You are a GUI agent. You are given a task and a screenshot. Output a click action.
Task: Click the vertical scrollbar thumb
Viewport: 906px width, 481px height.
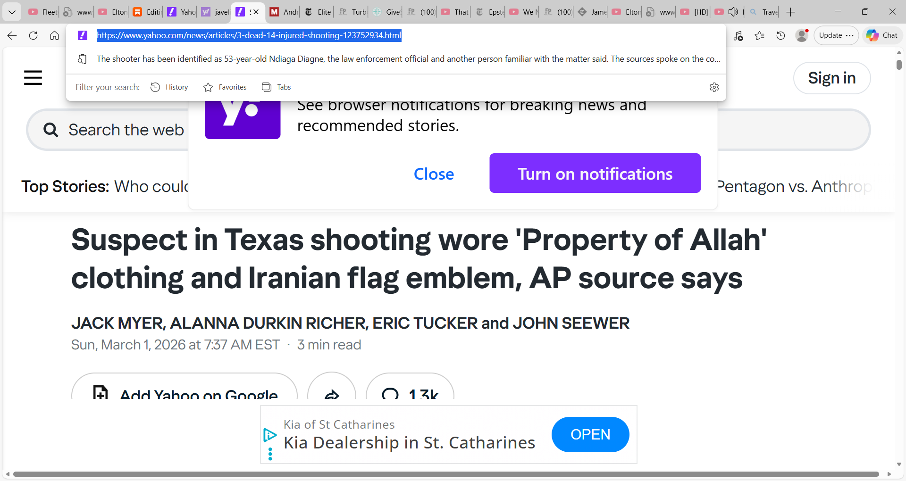[899, 65]
